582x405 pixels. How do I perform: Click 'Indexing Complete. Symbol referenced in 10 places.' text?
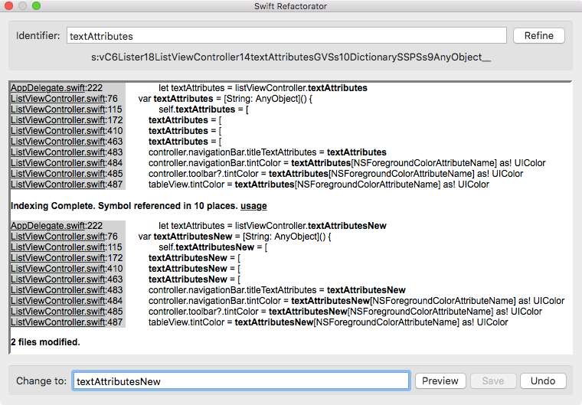(x=124, y=206)
